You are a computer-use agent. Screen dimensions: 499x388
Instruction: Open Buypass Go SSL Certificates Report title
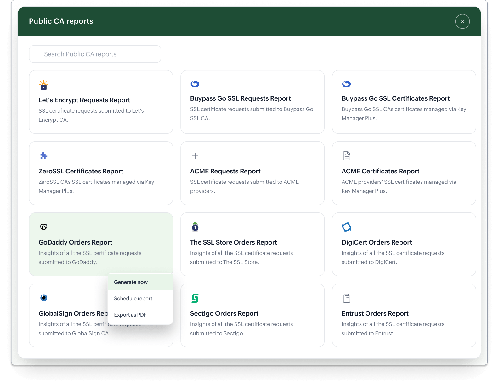396,98
